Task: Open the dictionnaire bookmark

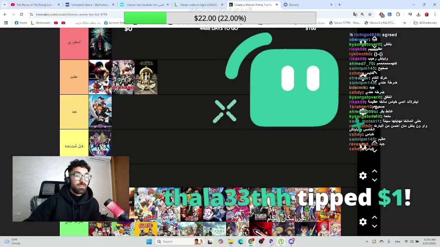Action: 41,23
